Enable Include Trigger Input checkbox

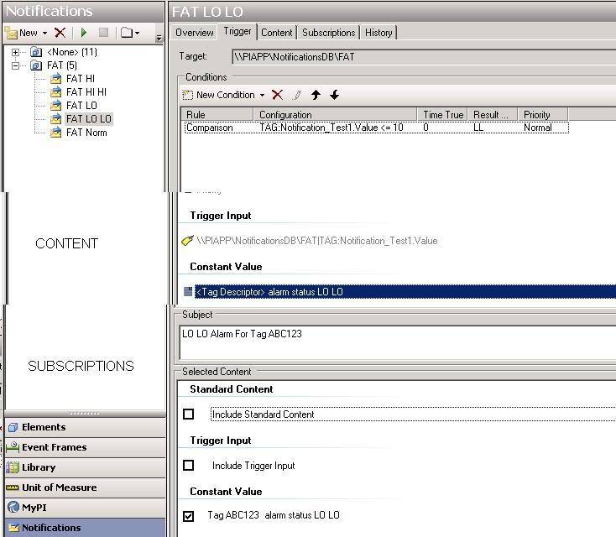click(x=189, y=465)
